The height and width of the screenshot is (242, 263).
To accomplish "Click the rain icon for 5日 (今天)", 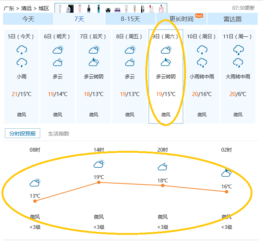I will [21, 50].
